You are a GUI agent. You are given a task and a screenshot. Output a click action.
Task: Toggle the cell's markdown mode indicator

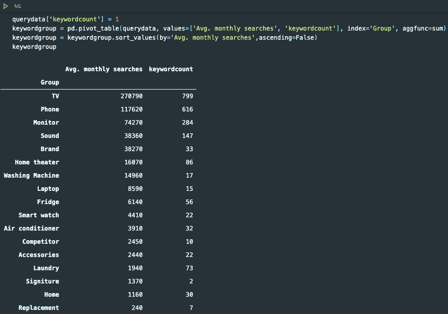(18, 6)
